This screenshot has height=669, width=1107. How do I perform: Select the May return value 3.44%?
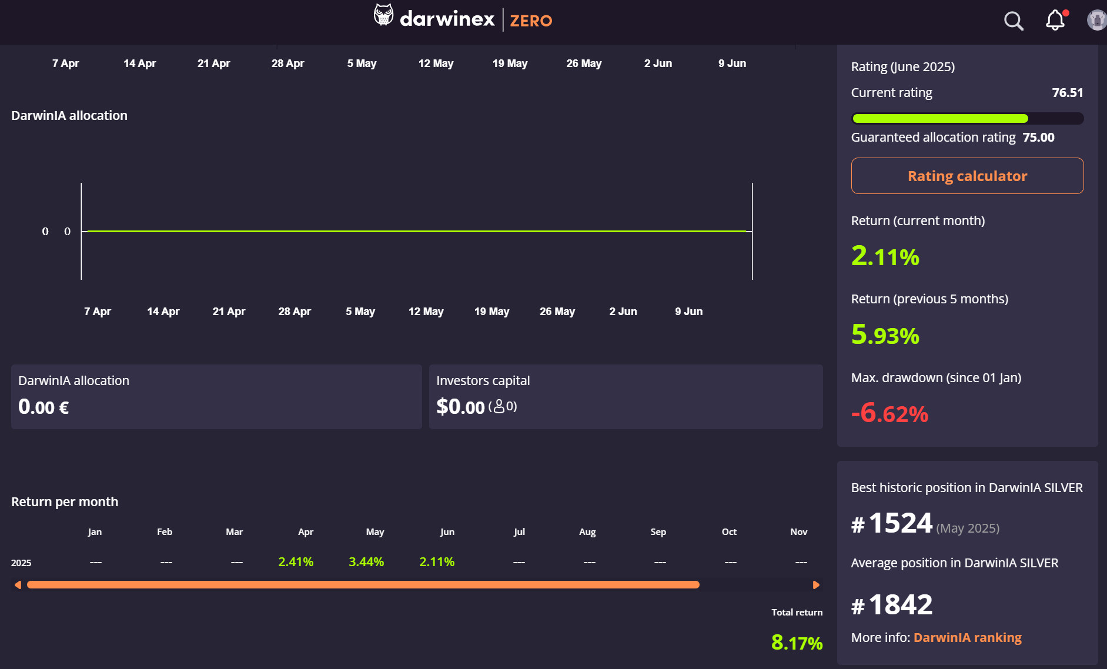click(x=366, y=561)
